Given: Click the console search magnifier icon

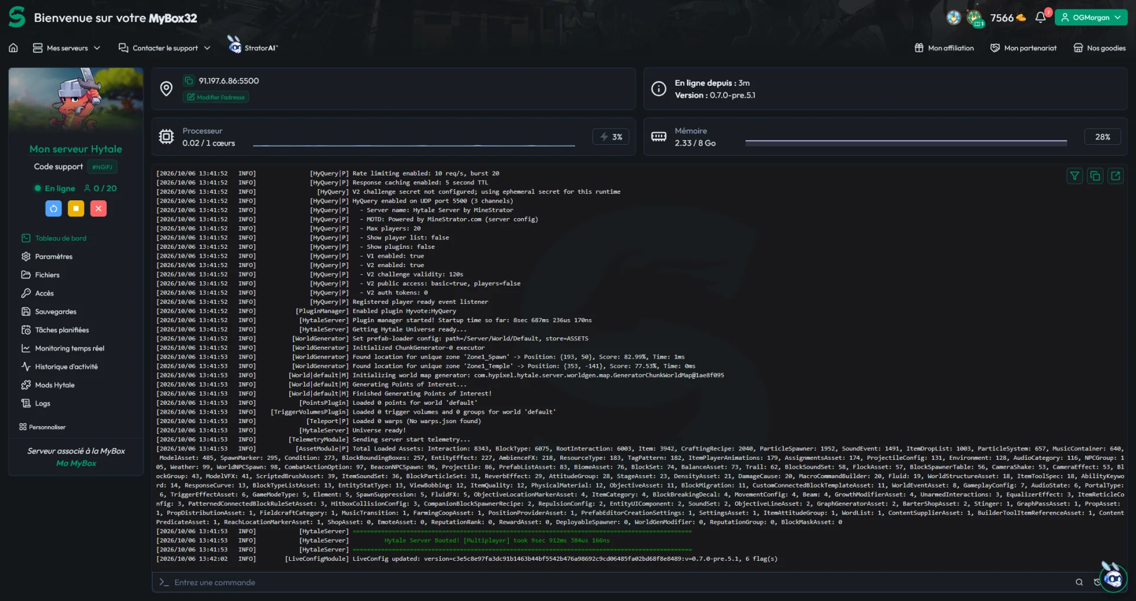Looking at the screenshot, I should point(1079,582).
